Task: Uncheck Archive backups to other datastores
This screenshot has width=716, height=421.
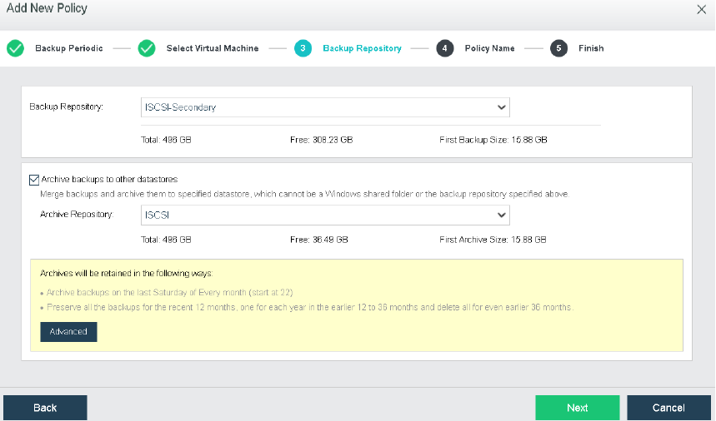Action: click(34, 179)
